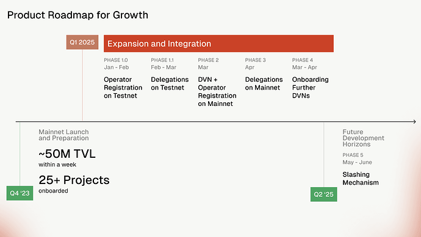Click Onboarding Further DVNs text
421x237 pixels.
[311, 88]
